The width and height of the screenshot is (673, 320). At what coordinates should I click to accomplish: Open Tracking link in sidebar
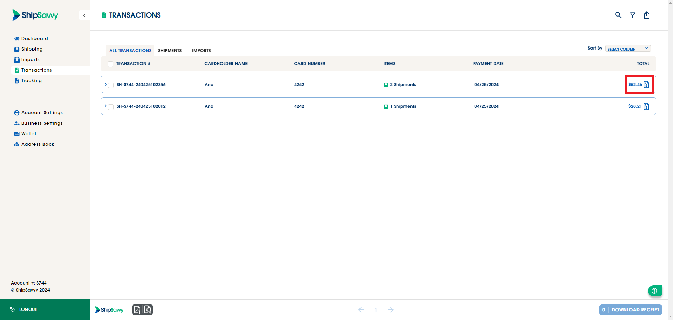coord(32,81)
